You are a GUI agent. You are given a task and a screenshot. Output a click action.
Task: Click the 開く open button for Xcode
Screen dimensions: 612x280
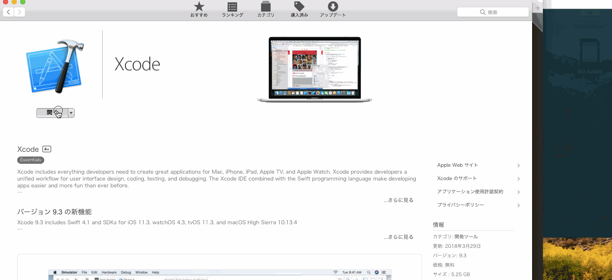pyautogui.click(x=52, y=113)
